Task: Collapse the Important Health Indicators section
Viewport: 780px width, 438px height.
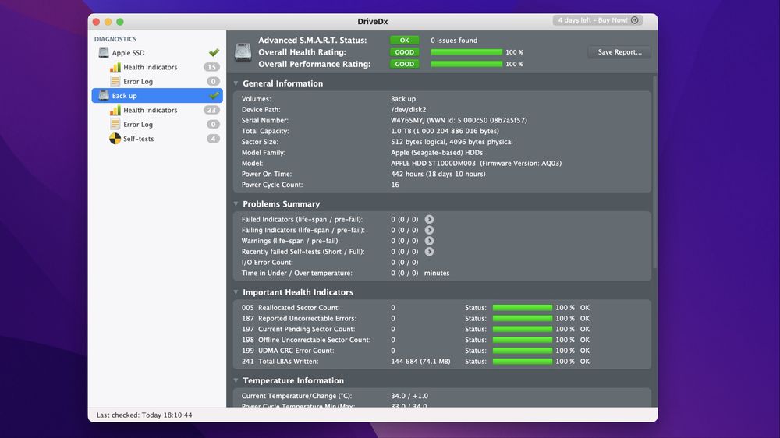Action: point(236,292)
